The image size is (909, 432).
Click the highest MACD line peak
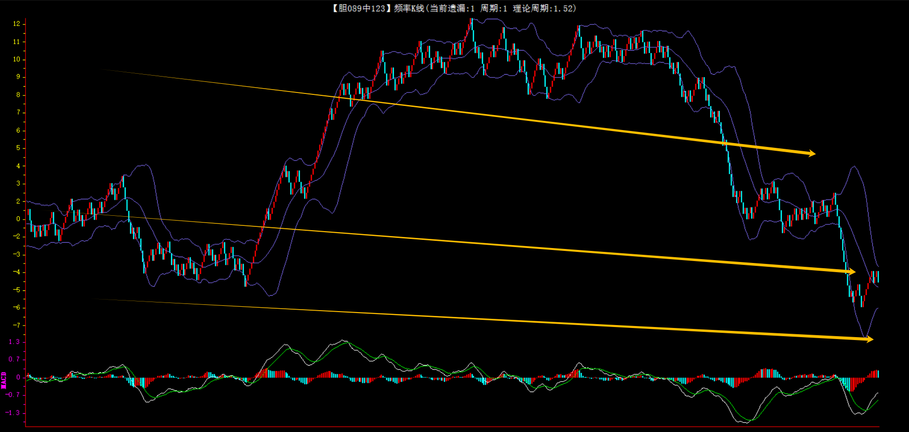tap(344, 340)
